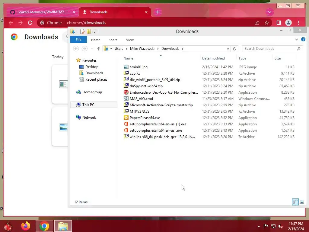Click New Folder icon in quick access toolbar
This screenshot has width=309, height=232.
89,31
